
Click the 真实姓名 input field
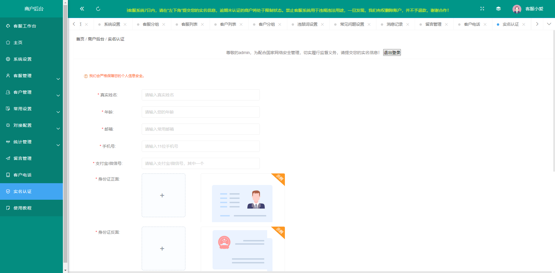click(200, 95)
